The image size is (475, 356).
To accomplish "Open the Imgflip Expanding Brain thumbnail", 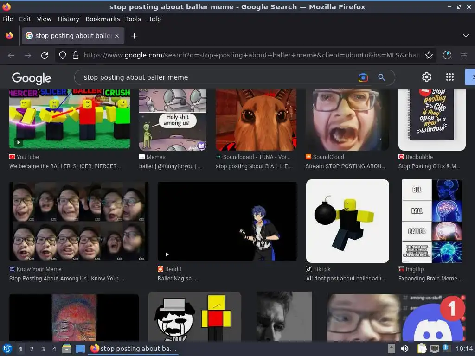I will pos(432,221).
